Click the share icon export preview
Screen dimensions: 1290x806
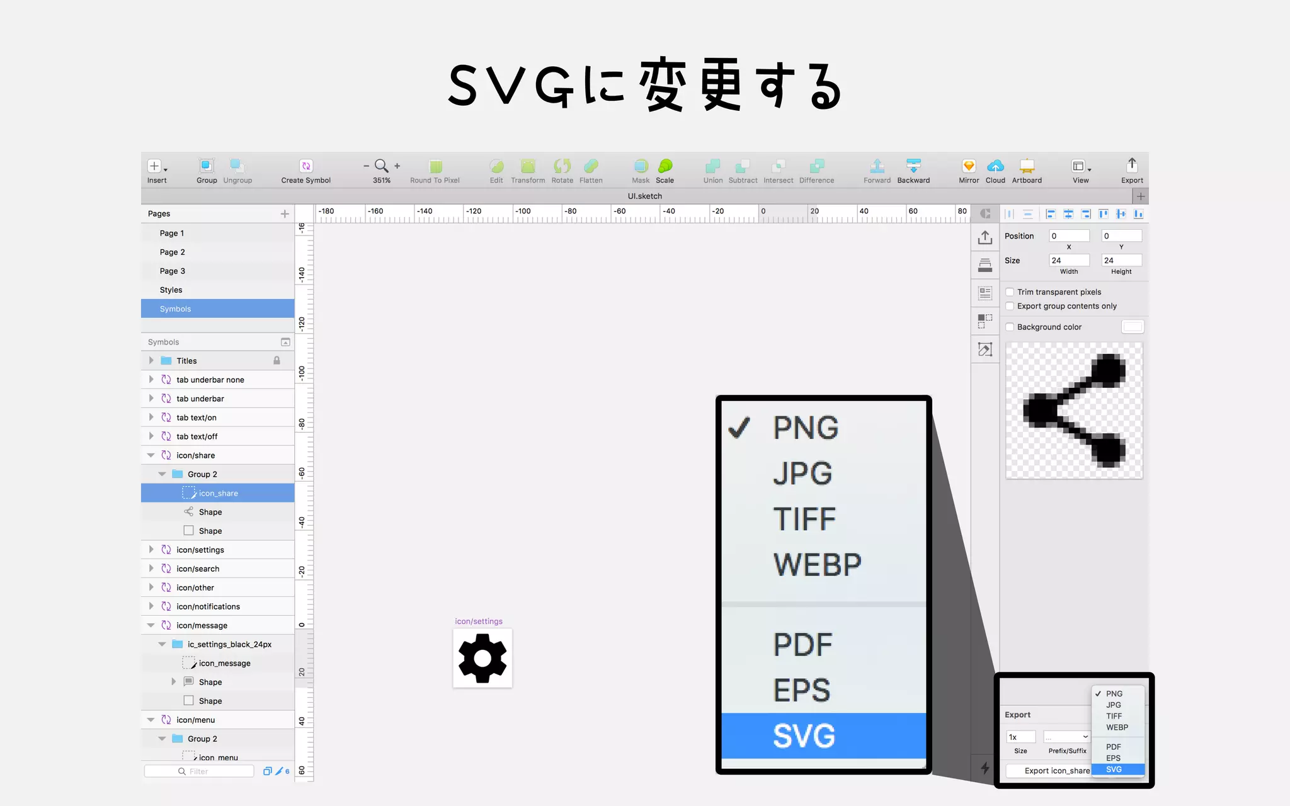pos(1074,411)
